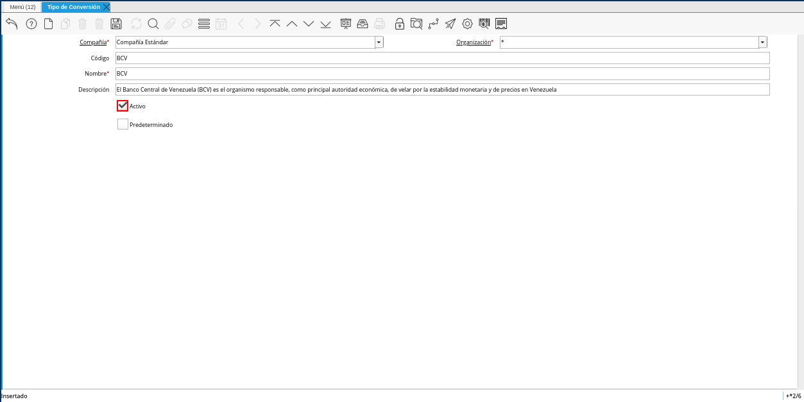Lock the record with the padlock icon
Screen dimensions: 804x402
(399, 23)
